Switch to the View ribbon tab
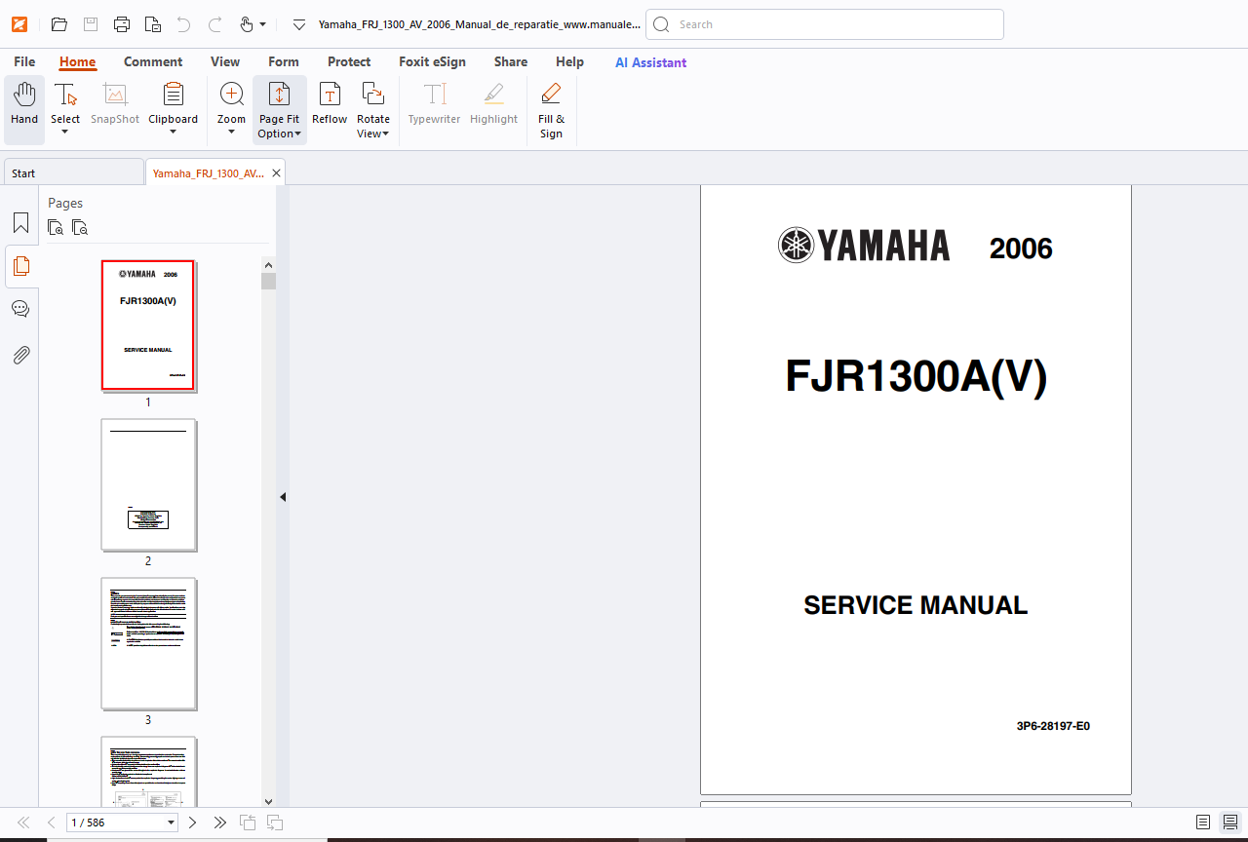This screenshot has height=842, width=1248. point(225,61)
